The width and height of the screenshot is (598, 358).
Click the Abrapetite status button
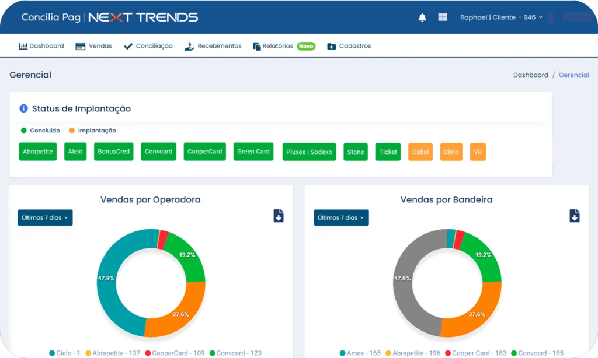(38, 152)
